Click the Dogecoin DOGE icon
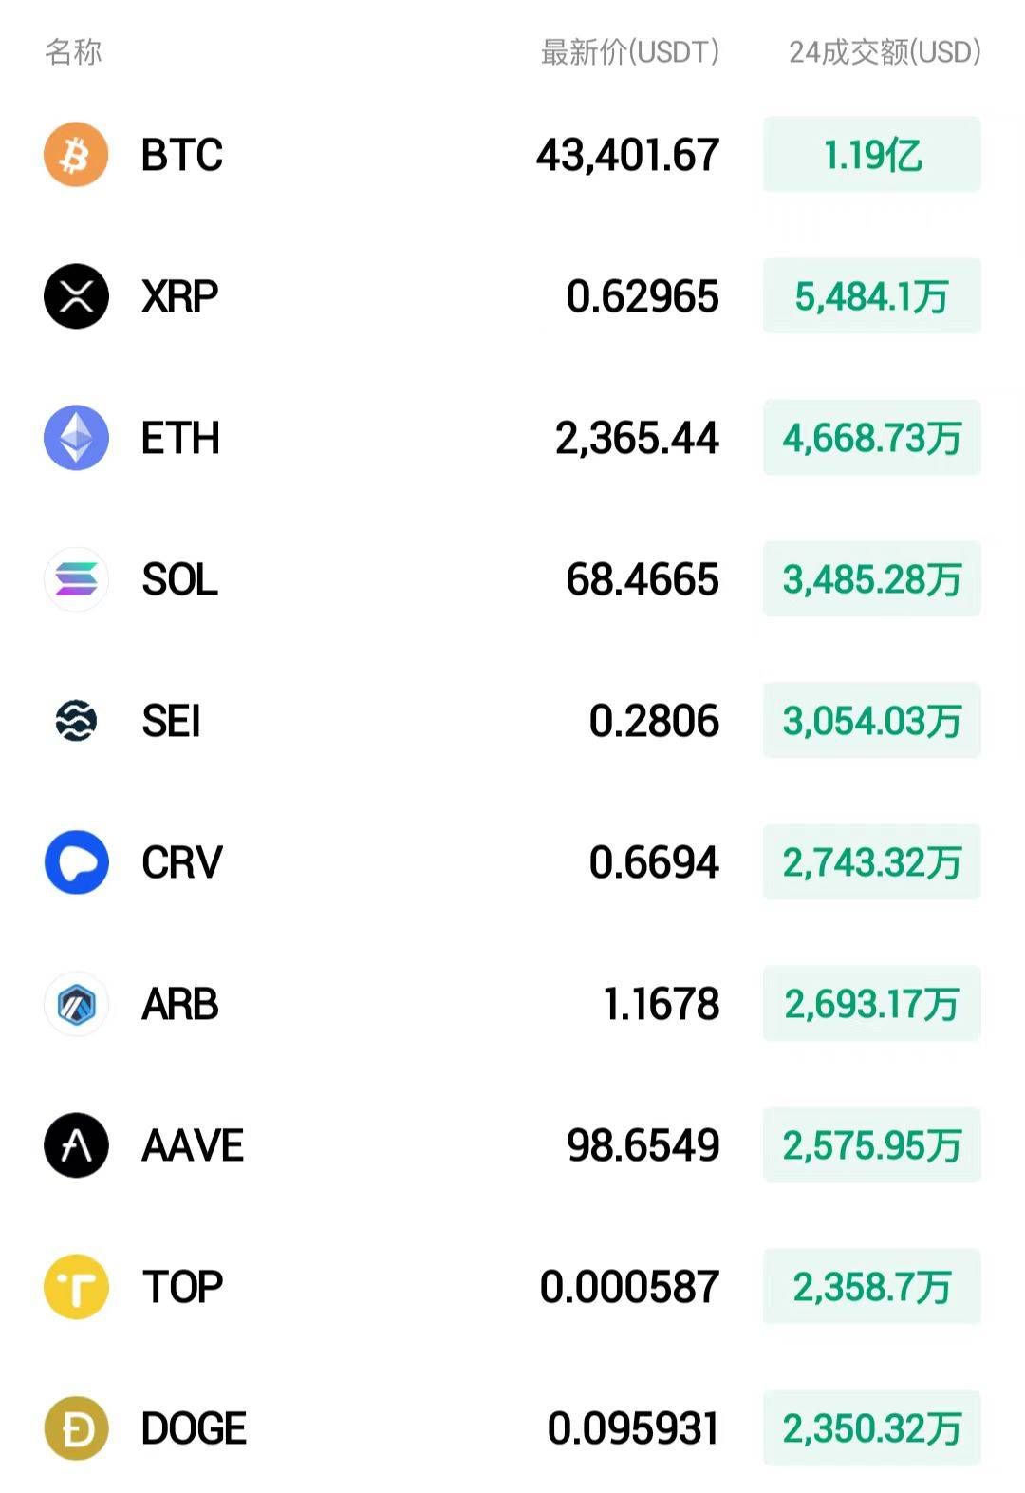The height and width of the screenshot is (1493, 1025). 76,1428
